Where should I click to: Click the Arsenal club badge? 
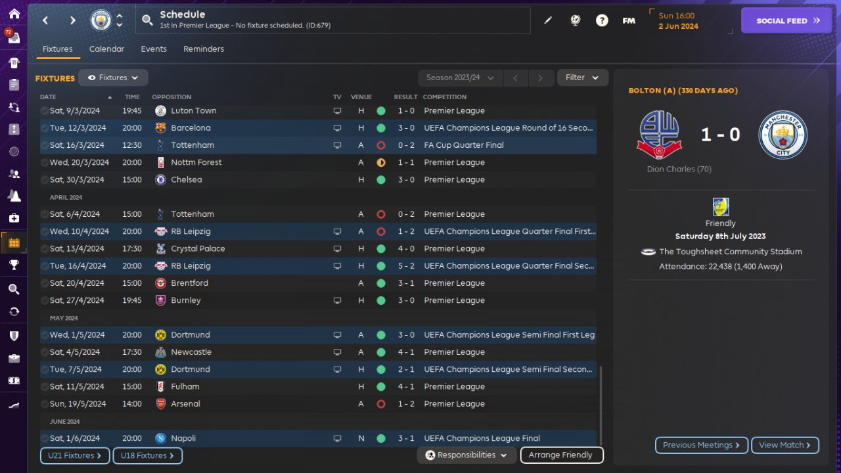[x=160, y=404]
